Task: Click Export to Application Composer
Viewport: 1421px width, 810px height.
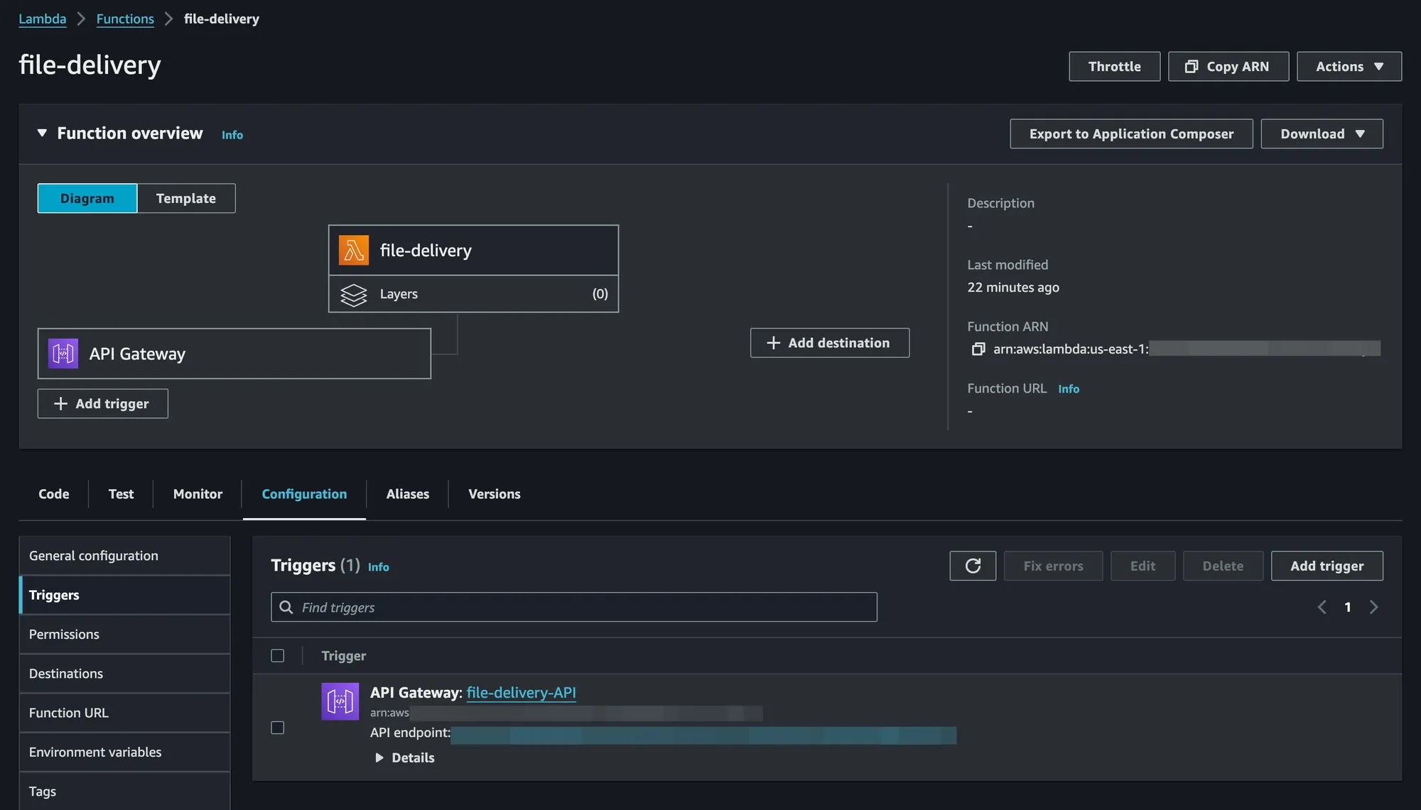Action: [x=1131, y=133]
